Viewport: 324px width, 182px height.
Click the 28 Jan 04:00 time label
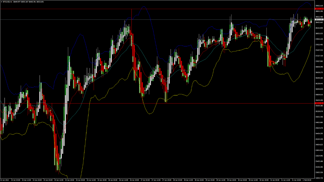177,180
